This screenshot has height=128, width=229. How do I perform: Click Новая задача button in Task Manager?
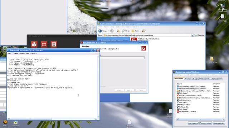click(219, 123)
